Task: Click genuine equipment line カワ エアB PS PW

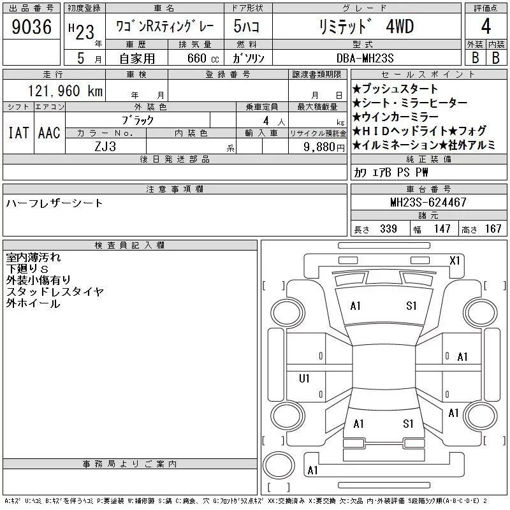Action: (x=391, y=172)
